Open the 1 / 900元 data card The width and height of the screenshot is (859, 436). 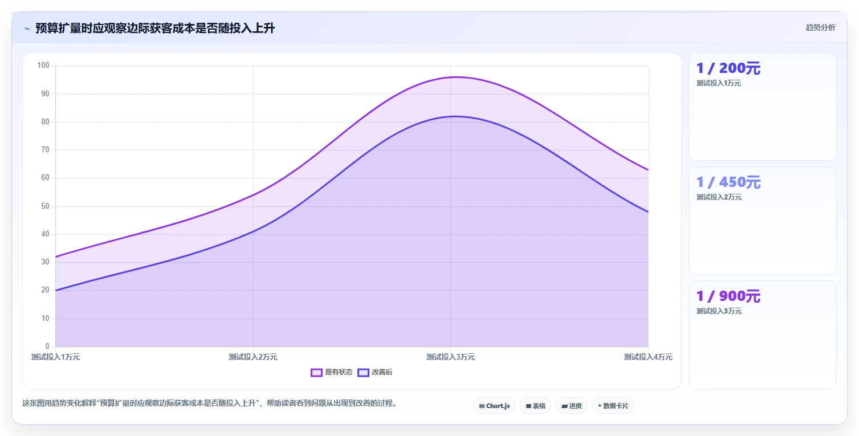click(x=762, y=335)
